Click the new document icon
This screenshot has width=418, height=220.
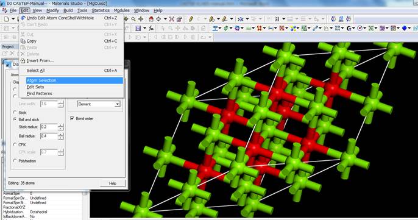click(x=6, y=19)
